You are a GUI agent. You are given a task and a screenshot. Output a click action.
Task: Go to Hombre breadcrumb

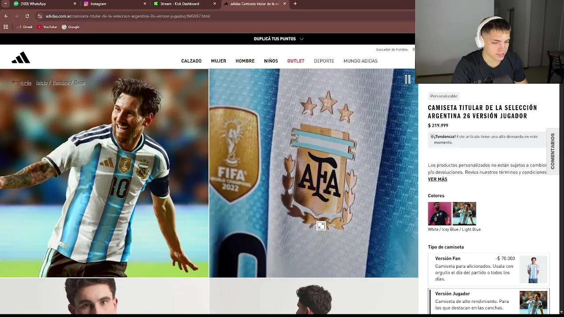coord(61,83)
